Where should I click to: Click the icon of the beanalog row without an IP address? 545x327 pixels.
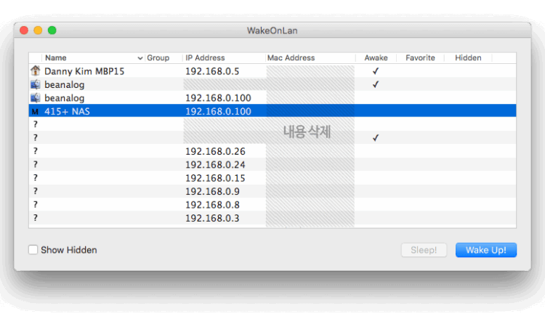coord(35,84)
